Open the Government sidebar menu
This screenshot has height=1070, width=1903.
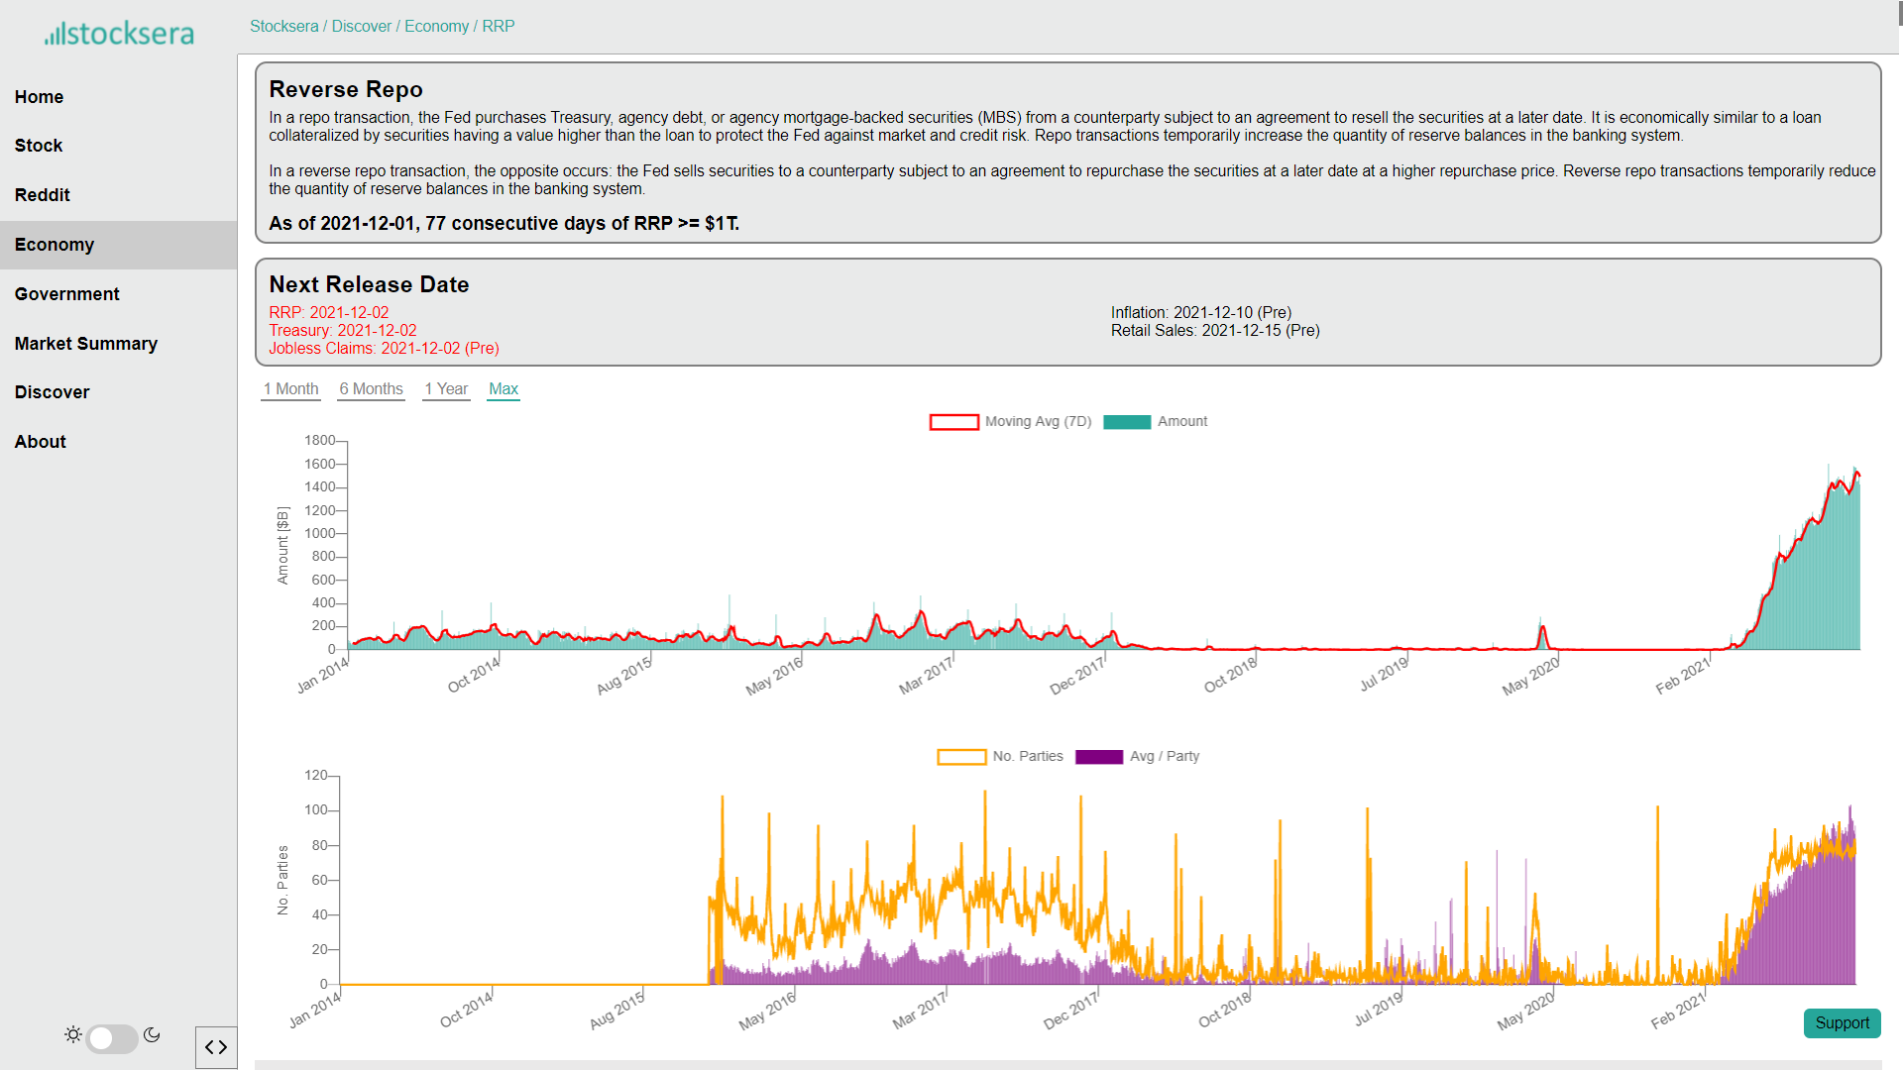click(66, 294)
